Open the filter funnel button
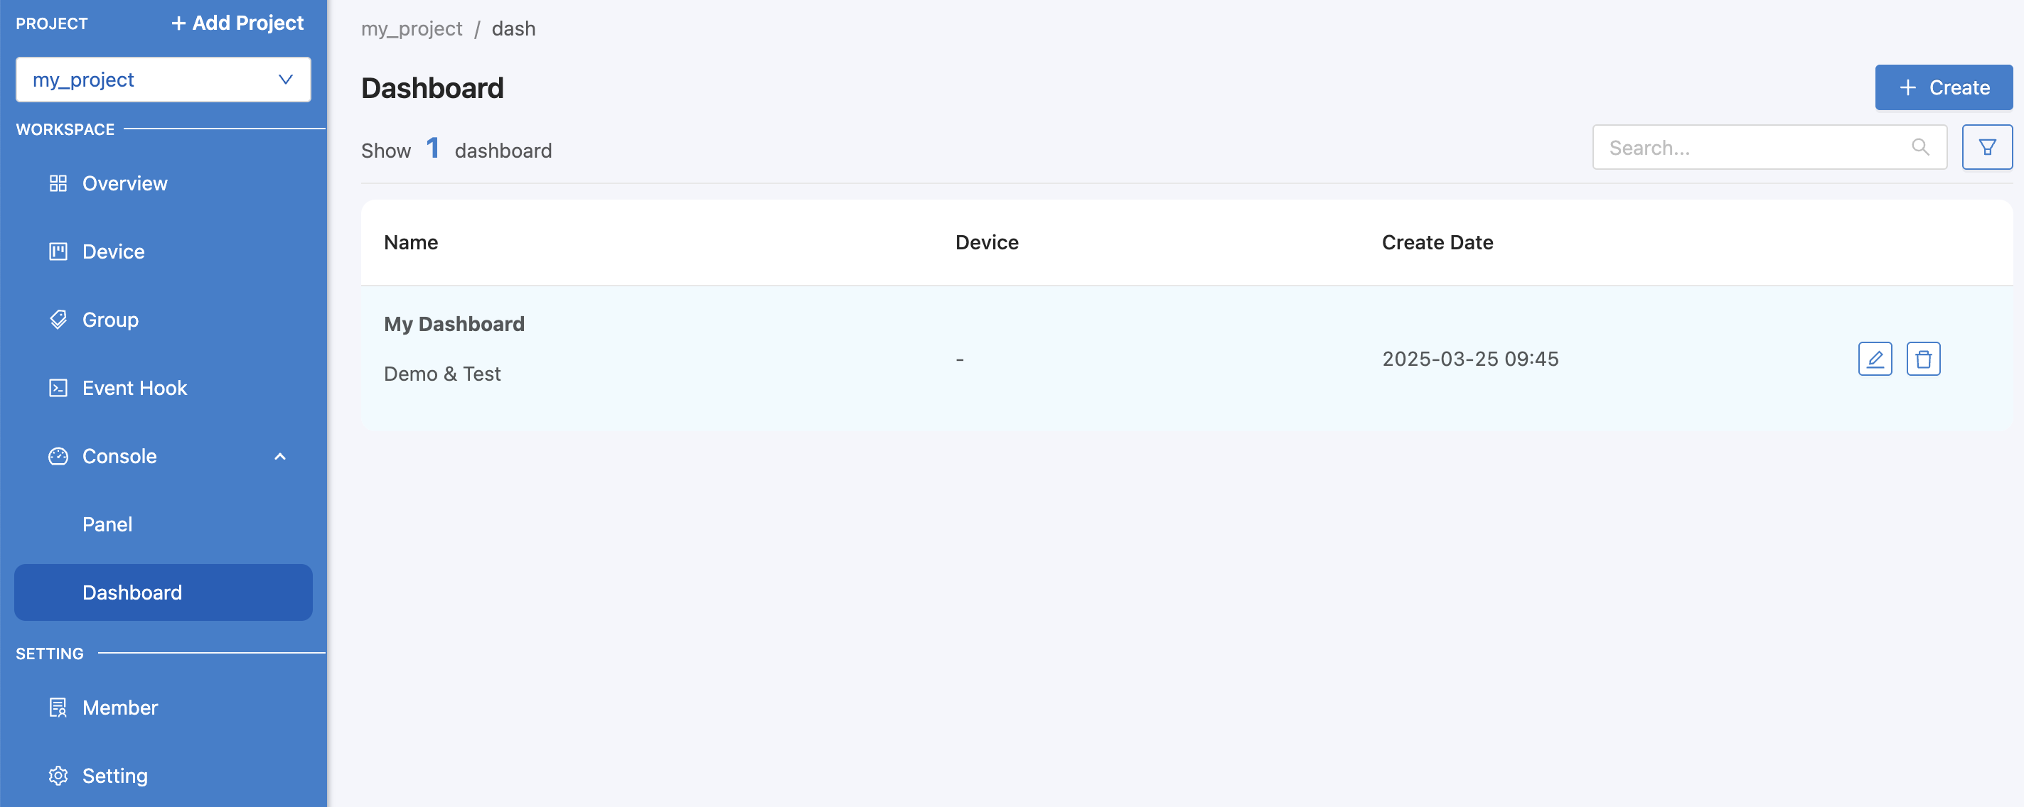This screenshot has width=2024, height=807. pyautogui.click(x=1987, y=147)
